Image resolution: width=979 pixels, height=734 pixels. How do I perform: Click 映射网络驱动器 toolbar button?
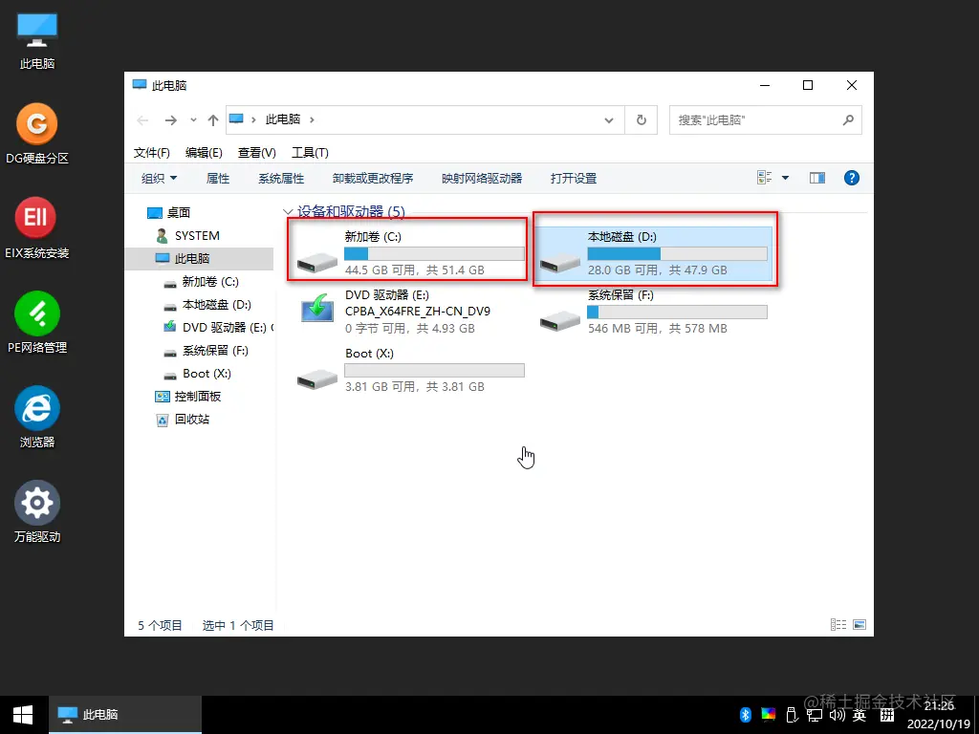click(x=482, y=179)
